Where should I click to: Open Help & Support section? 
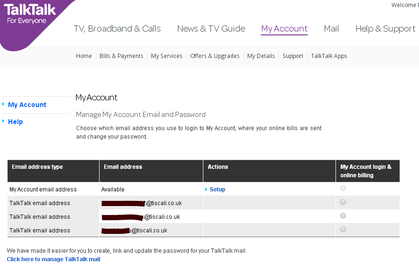(385, 29)
